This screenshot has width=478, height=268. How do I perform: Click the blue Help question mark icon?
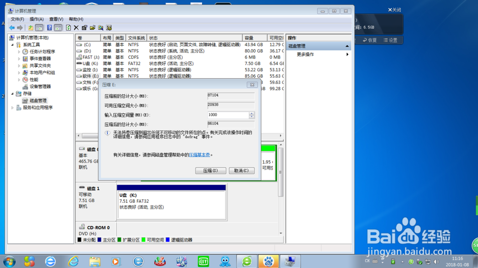[49, 28]
